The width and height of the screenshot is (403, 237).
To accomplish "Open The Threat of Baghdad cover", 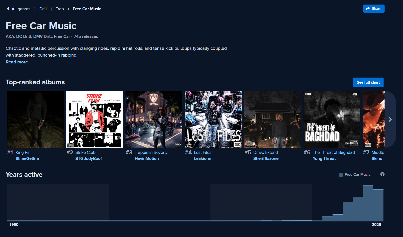I will [x=332, y=119].
